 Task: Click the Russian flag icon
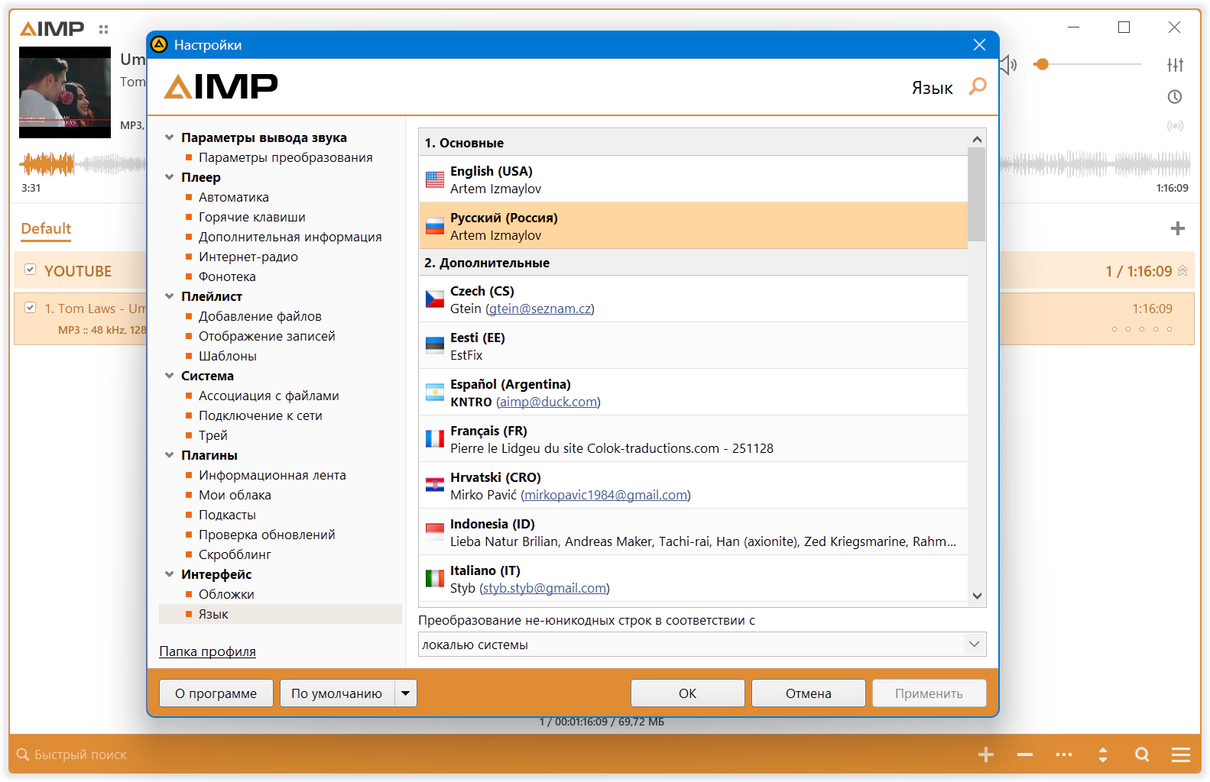coord(435,226)
